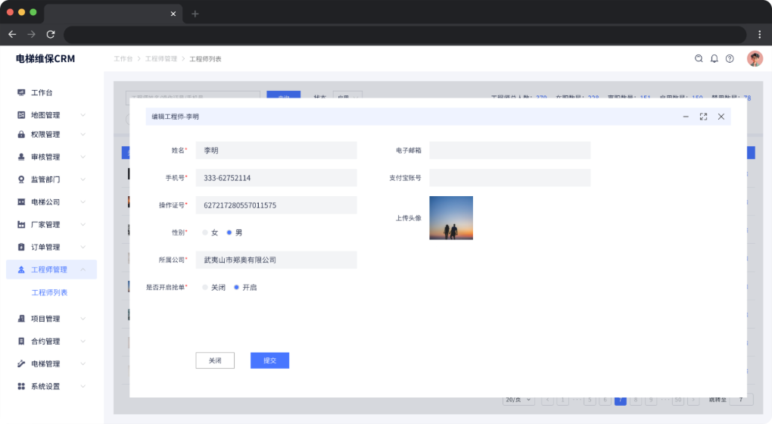The image size is (772, 424).
Task: Click the 手机号 input field
Action: [276, 178]
